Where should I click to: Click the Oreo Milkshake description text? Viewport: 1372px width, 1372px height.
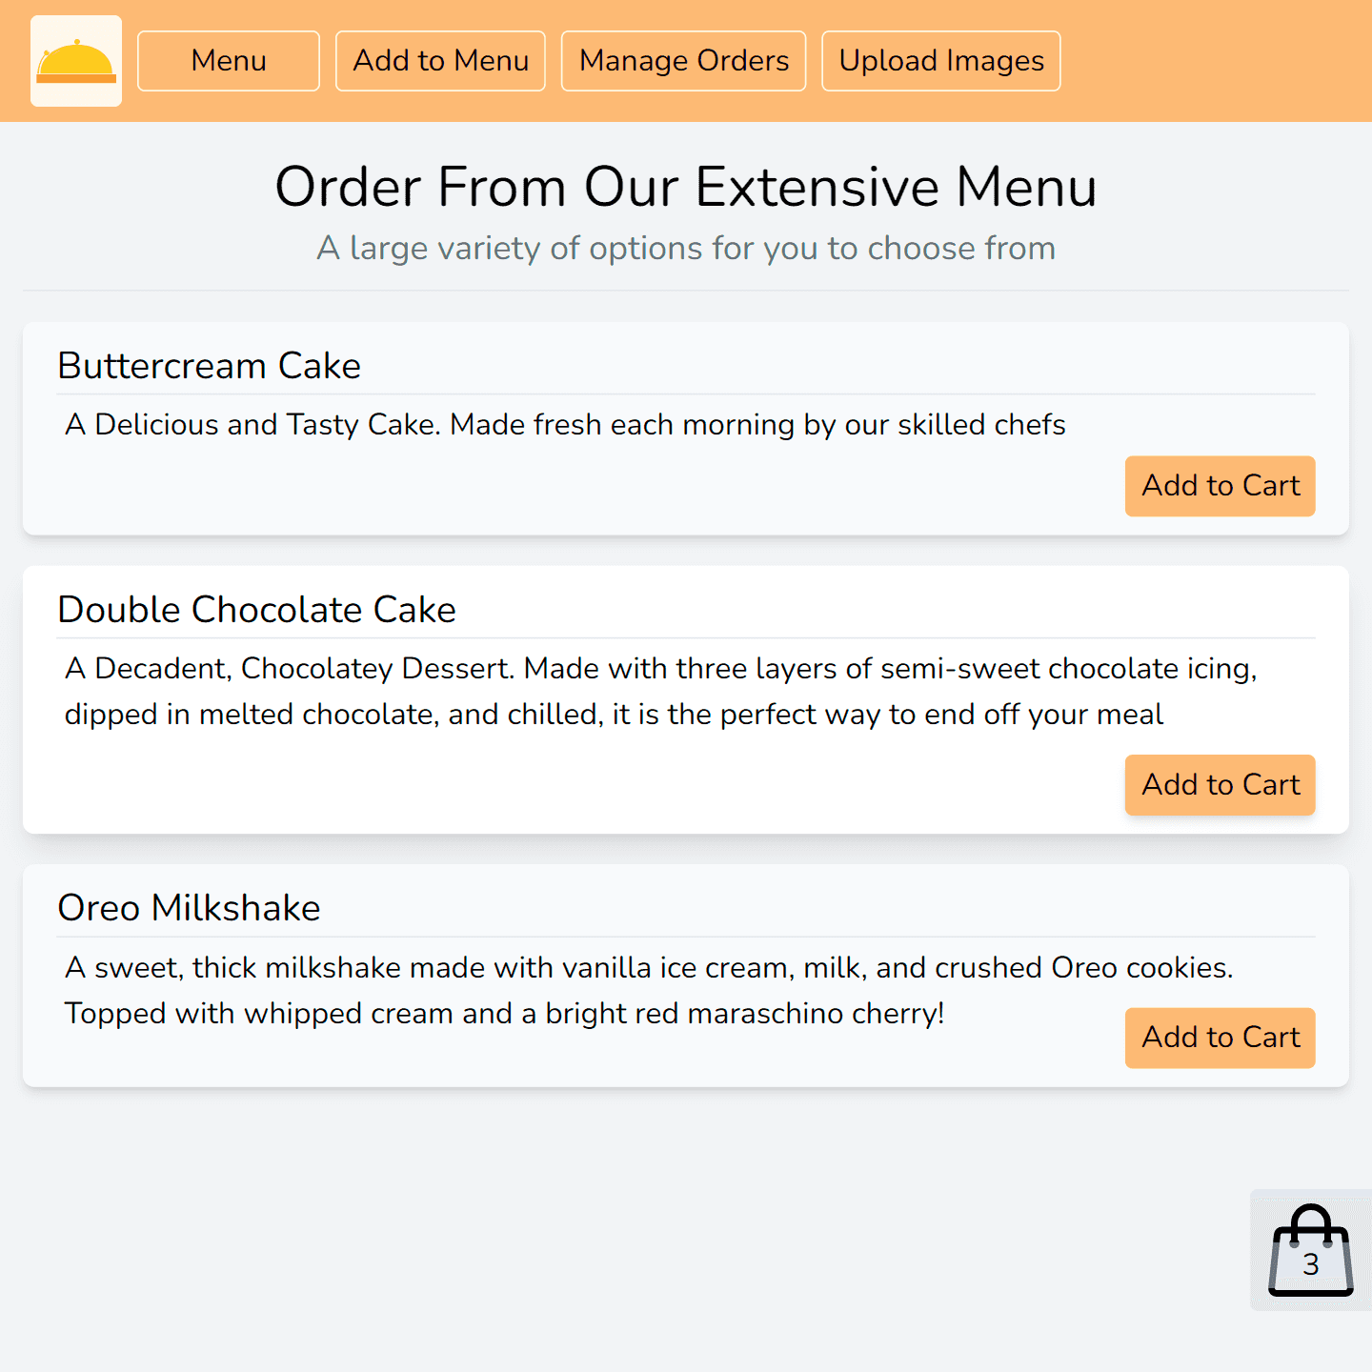point(649,991)
